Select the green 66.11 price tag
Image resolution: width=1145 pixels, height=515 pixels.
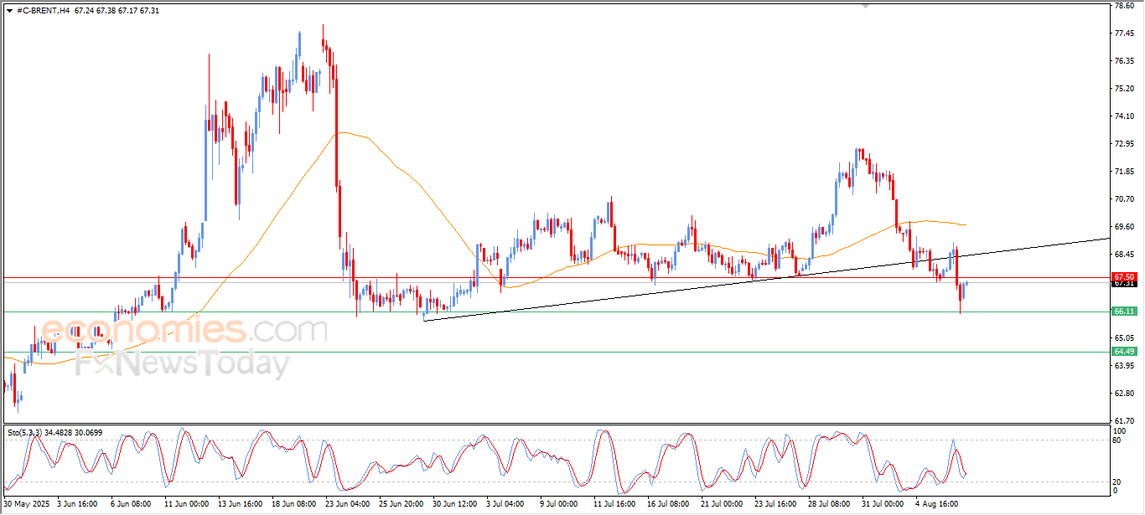tap(1124, 311)
